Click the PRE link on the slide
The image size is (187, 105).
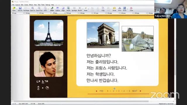101,91
